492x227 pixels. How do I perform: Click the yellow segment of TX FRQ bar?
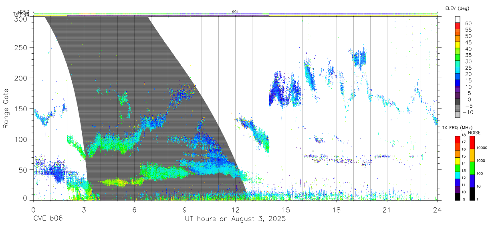coord(458,161)
